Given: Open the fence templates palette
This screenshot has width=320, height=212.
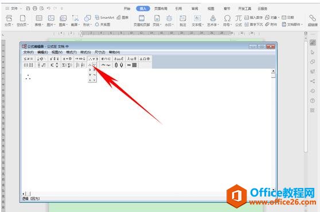Looking at the screenshot, I should click(x=28, y=65).
